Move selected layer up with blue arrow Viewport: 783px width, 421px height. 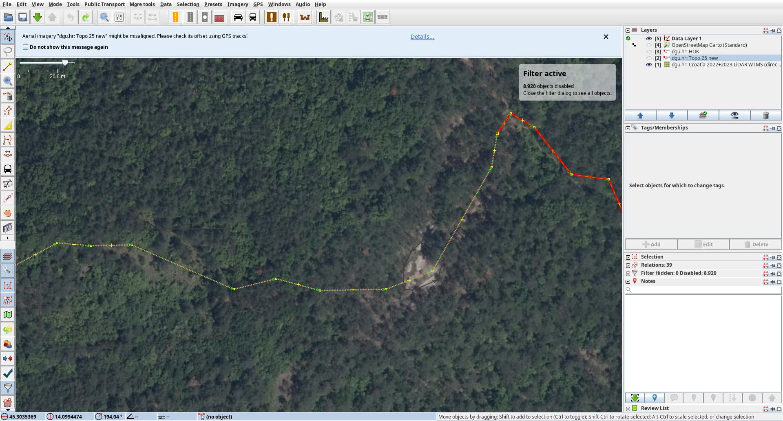[x=640, y=115]
